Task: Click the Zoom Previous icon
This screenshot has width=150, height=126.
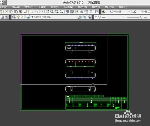Action: pyautogui.click(x=61, y=12)
